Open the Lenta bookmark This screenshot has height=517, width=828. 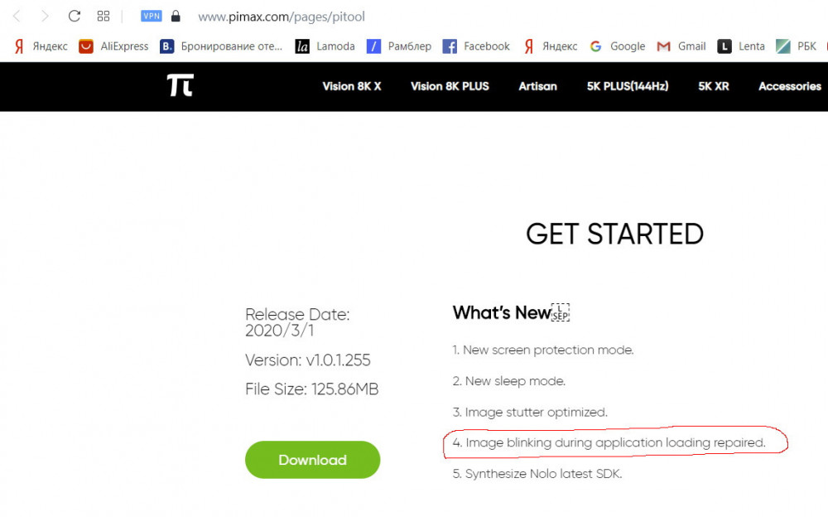click(741, 46)
